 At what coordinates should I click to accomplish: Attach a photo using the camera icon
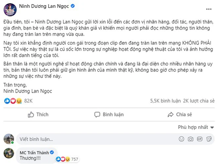[x=190, y=139]
